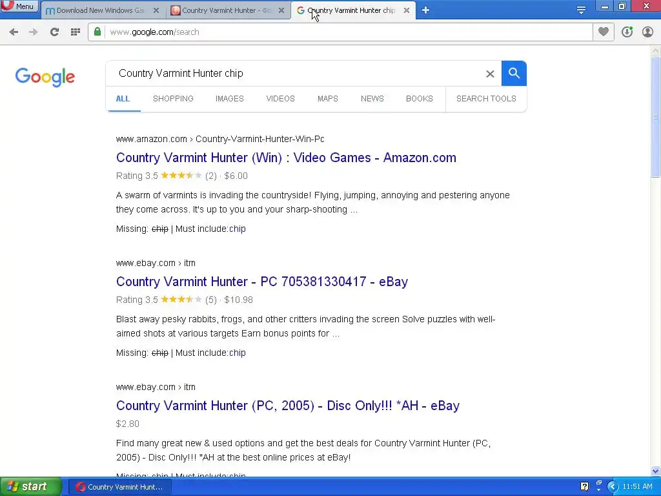The height and width of the screenshot is (496, 661).
Task: Open the user account profile icon
Action: [x=647, y=32]
